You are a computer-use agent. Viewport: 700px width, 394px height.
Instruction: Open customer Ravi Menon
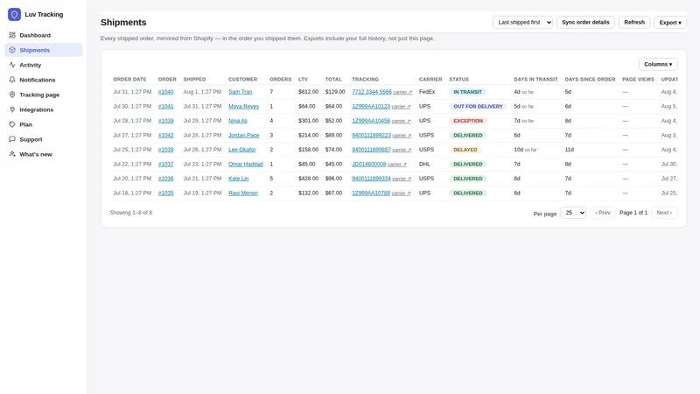tap(243, 193)
